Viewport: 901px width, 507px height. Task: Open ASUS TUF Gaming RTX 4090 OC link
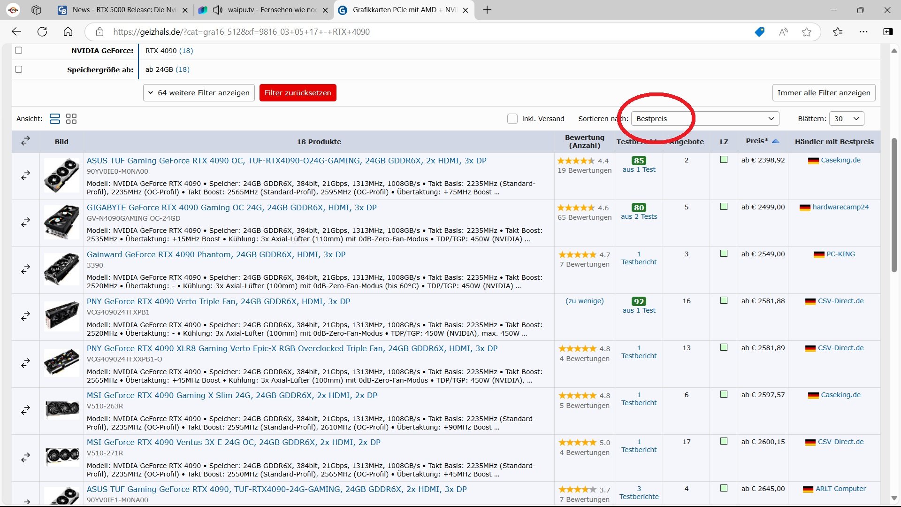coord(286,161)
